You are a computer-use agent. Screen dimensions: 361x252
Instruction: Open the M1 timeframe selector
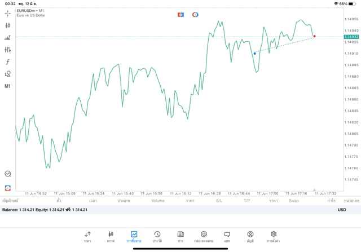pyautogui.click(x=8, y=86)
